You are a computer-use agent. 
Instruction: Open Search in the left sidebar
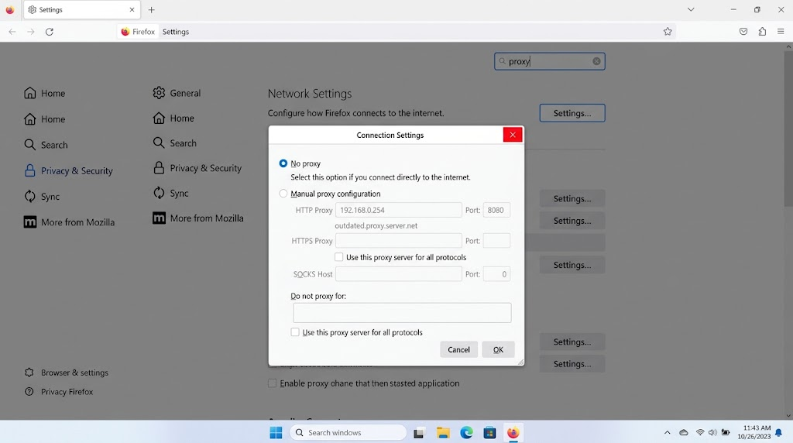[x=46, y=145]
